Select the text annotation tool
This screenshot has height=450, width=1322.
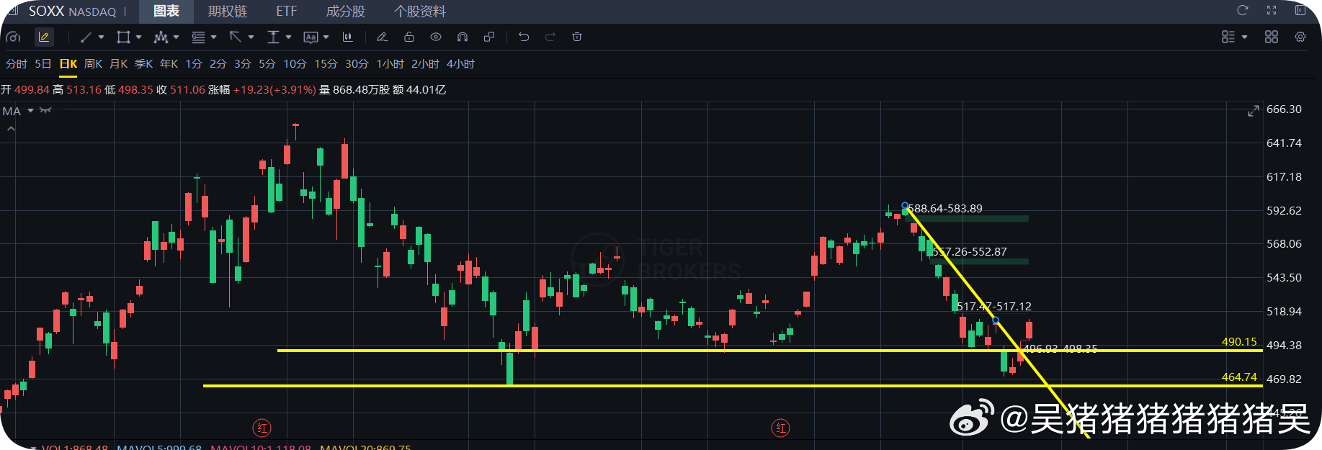(311, 37)
